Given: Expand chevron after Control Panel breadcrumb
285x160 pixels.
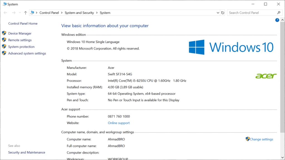Looking at the screenshot, I should coord(62,13).
